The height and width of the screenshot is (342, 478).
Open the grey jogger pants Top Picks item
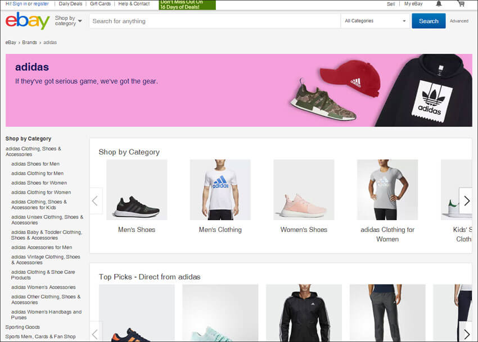pos(387,313)
